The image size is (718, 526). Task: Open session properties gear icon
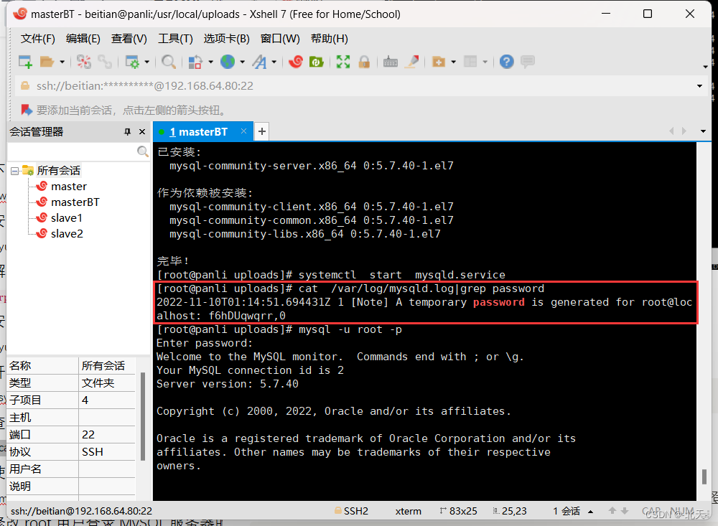pyautogui.click(x=132, y=61)
